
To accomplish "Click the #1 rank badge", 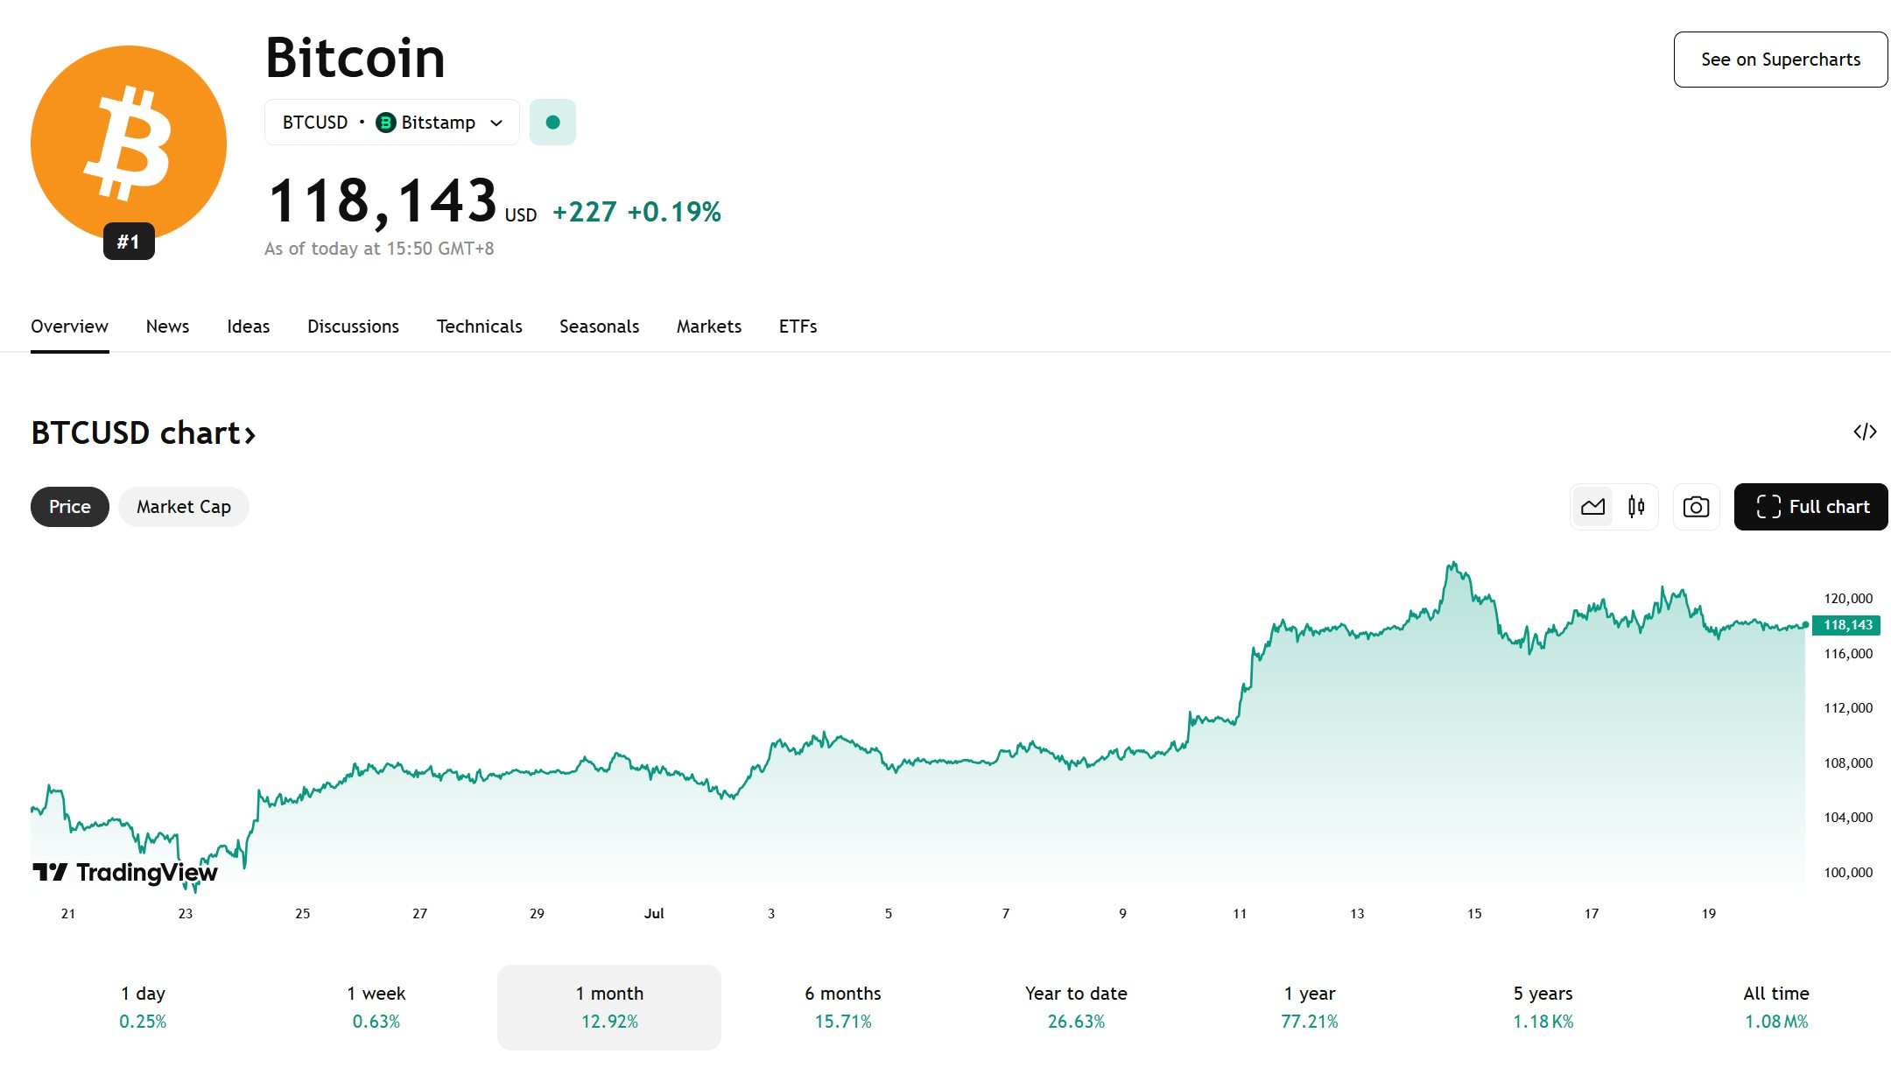I will pyautogui.click(x=129, y=242).
